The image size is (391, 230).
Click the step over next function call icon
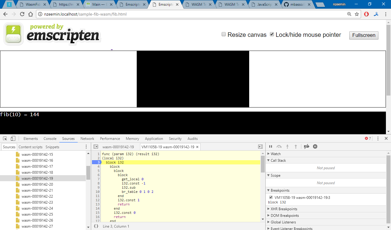pos(279,146)
